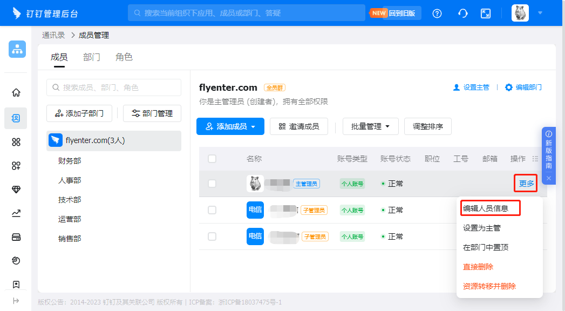Choose 设置为主管 from the menu
565x311 pixels.
pyautogui.click(x=482, y=228)
